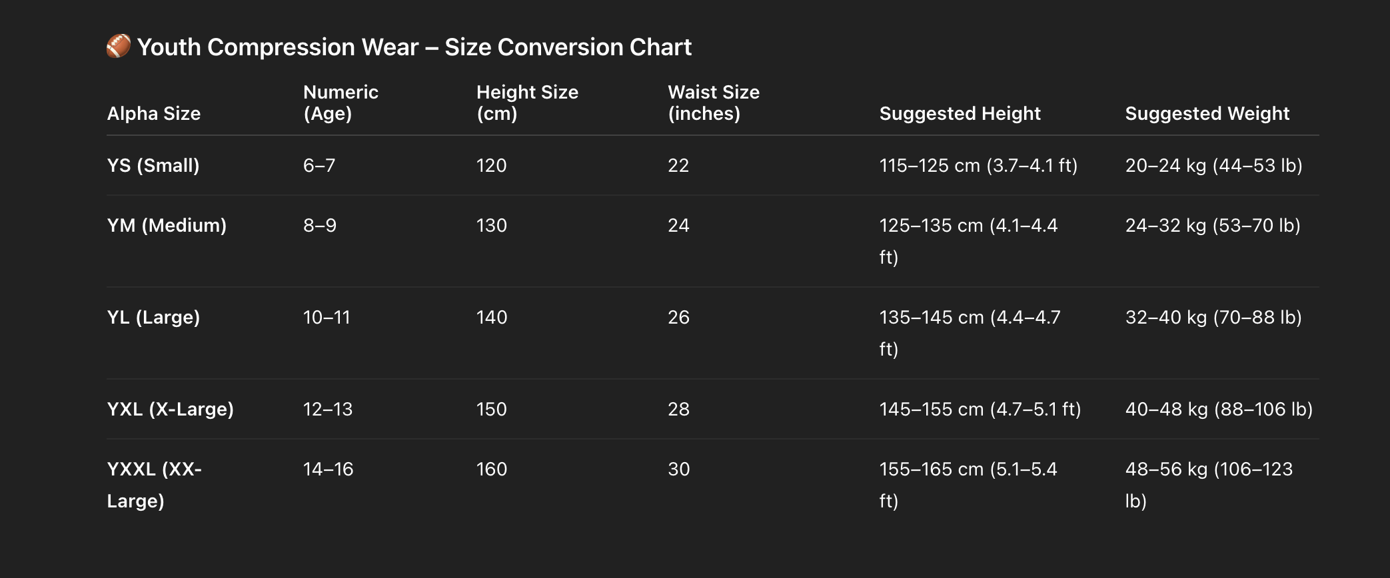
Task: Click the YM (Medium) row label
Action: [167, 225]
